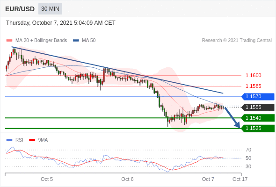
Task: Click the Oct 17 date axis label
Action: (240, 179)
